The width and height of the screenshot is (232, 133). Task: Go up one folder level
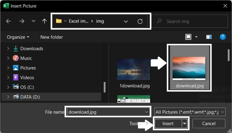(x=44, y=21)
